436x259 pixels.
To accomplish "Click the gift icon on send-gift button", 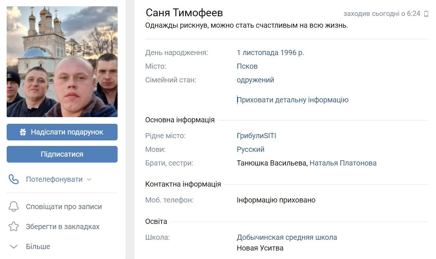I will [23, 132].
